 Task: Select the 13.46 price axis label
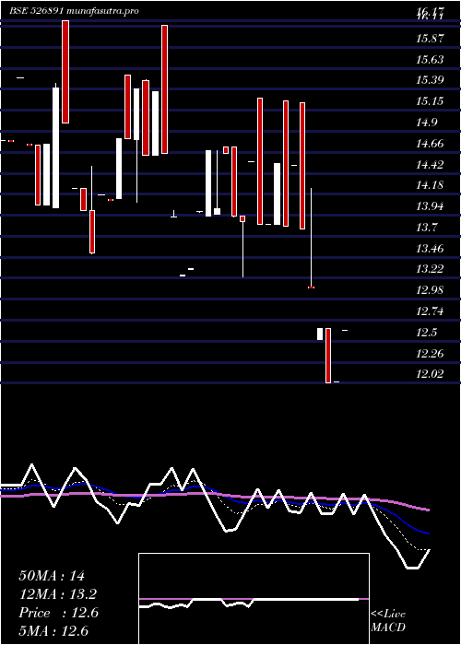430,249
